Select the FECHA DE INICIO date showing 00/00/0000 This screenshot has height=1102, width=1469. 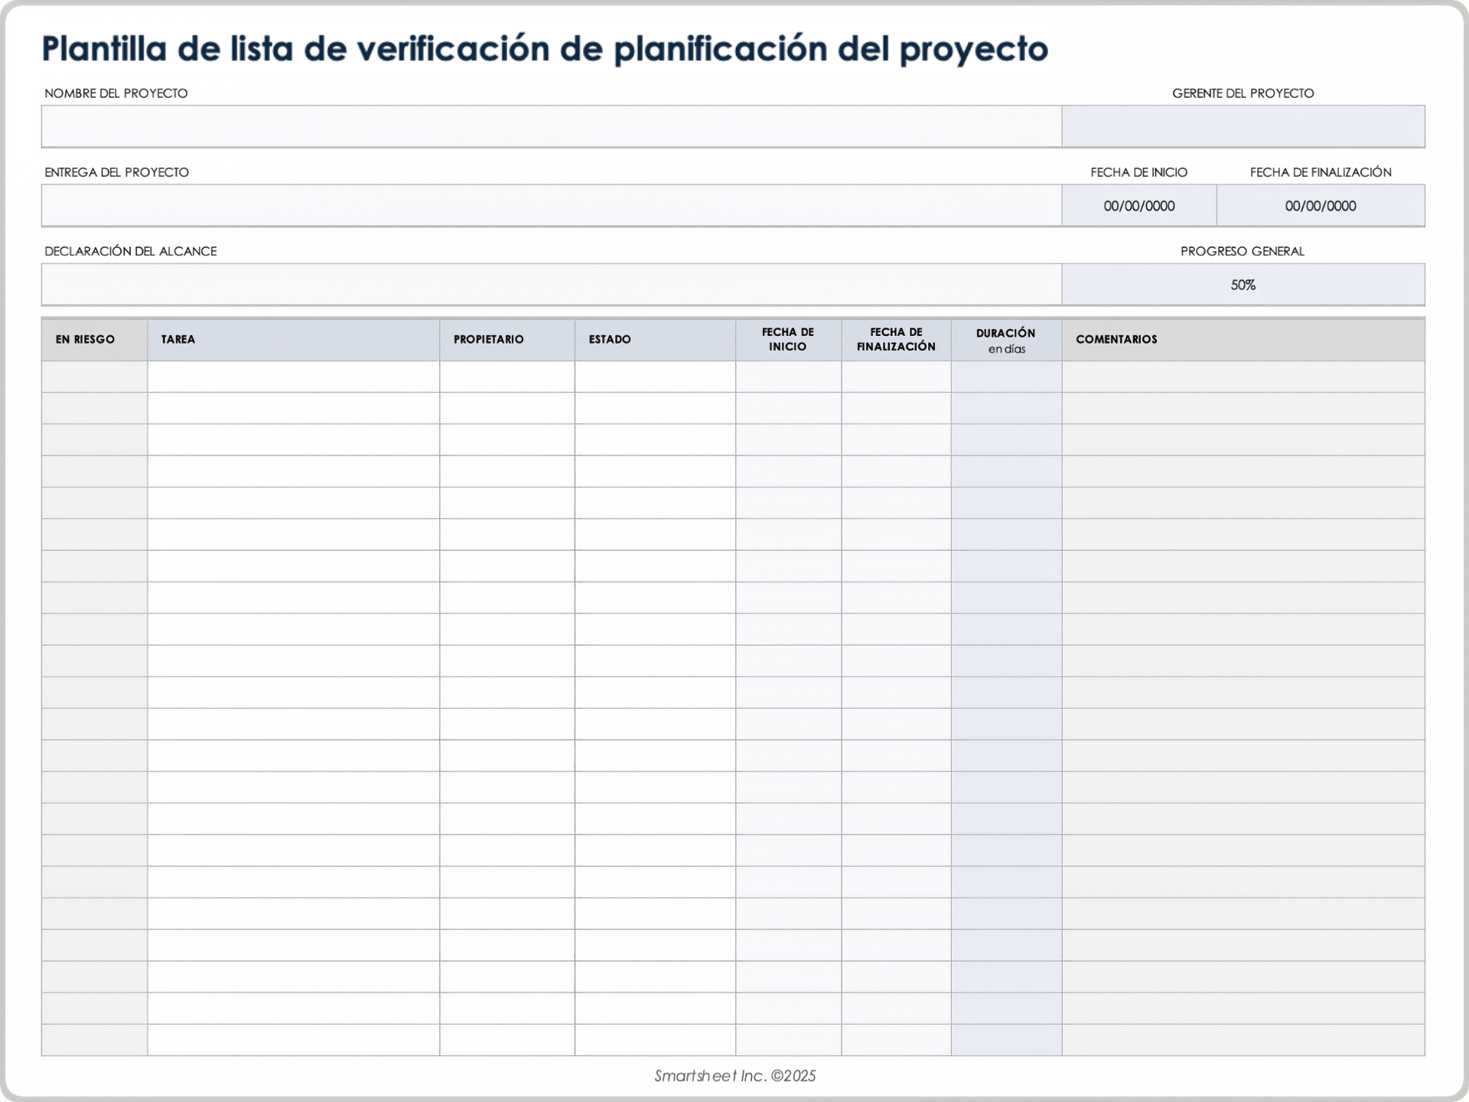tap(1140, 205)
